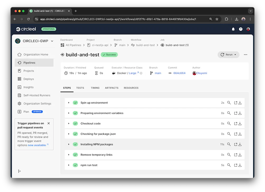
Task: Search output of Installing NPM packages step
Action: point(229,144)
